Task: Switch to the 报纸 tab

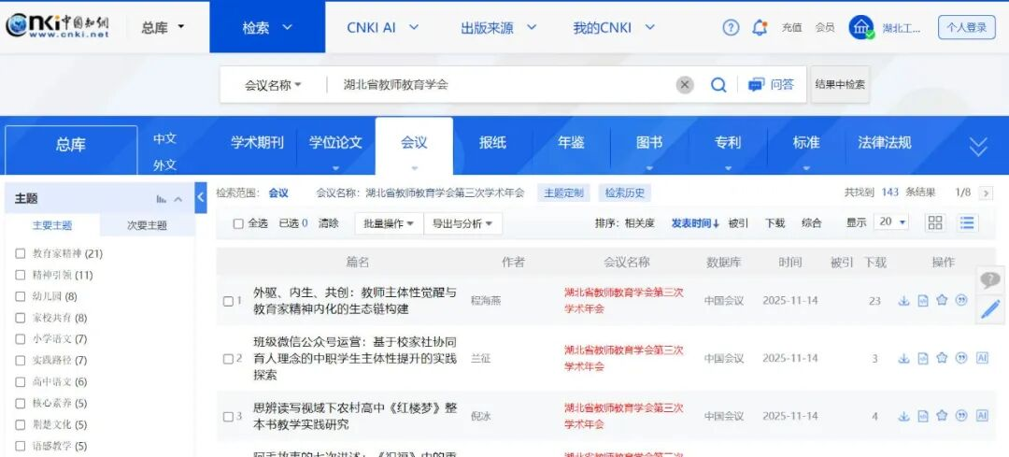Action: [492, 143]
